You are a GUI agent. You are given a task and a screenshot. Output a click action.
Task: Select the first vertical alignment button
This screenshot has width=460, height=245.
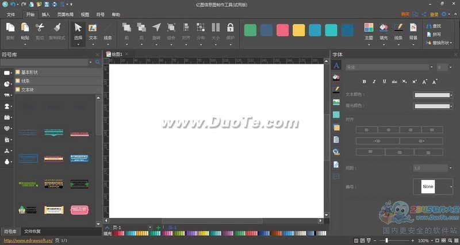[x=370, y=152]
